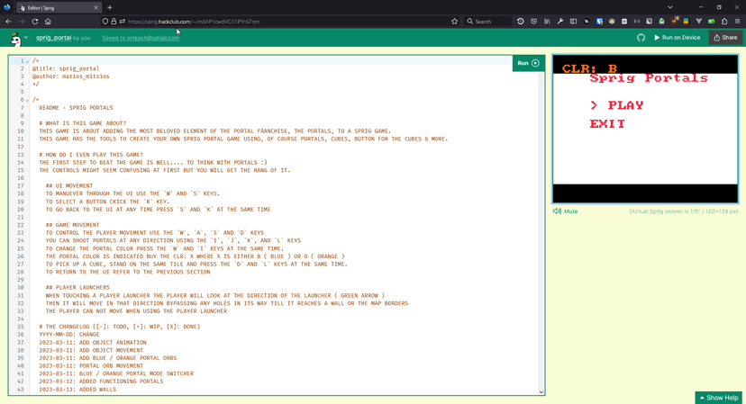The image size is (746, 404).
Task: Collapse the code fold at line 1
Action: tap(27, 61)
